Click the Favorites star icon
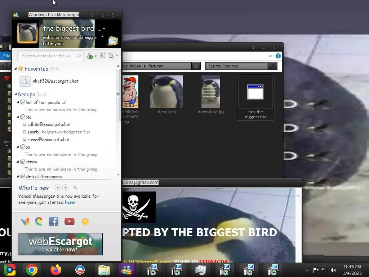 point(21,69)
